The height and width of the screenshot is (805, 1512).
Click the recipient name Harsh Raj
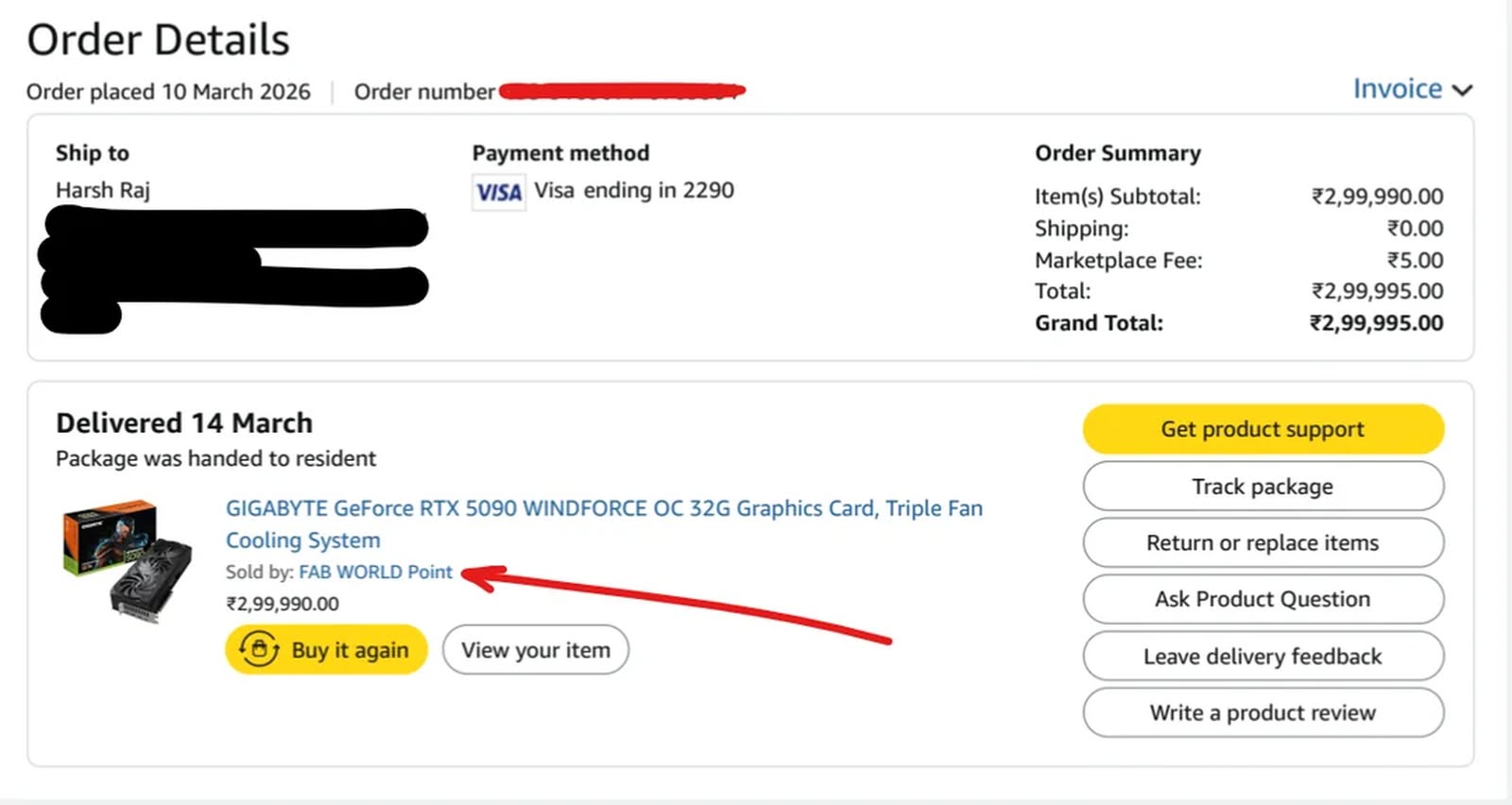(x=103, y=191)
